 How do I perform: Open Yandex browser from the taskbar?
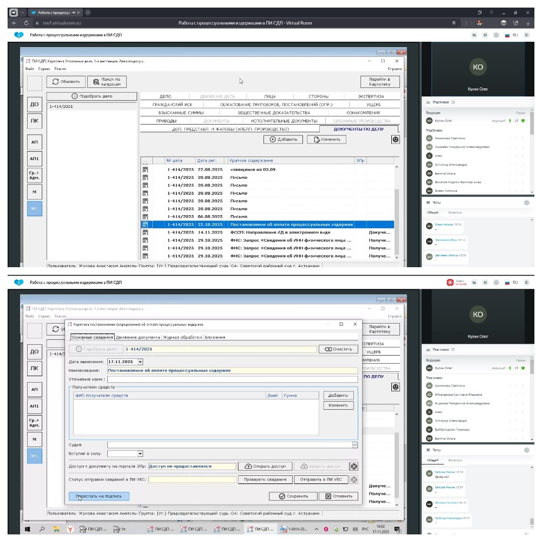[x=69, y=529]
